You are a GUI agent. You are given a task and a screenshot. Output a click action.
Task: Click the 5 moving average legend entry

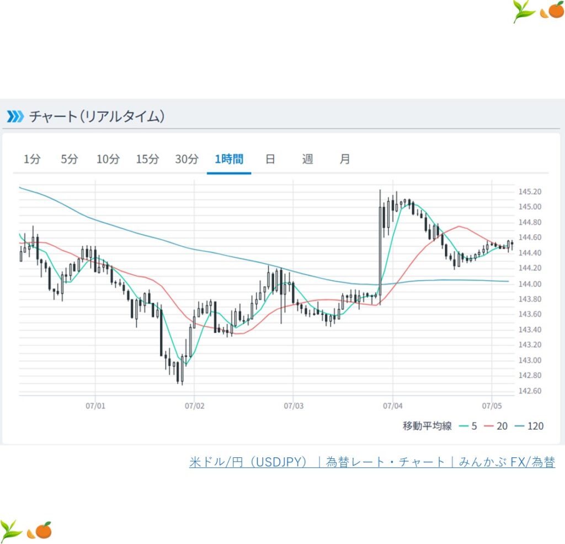pyautogui.click(x=468, y=426)
